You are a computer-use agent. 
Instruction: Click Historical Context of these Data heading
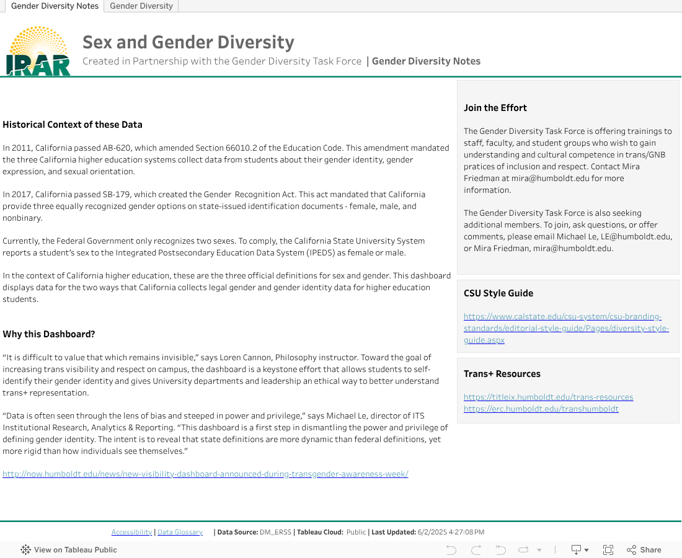[72, 125]
